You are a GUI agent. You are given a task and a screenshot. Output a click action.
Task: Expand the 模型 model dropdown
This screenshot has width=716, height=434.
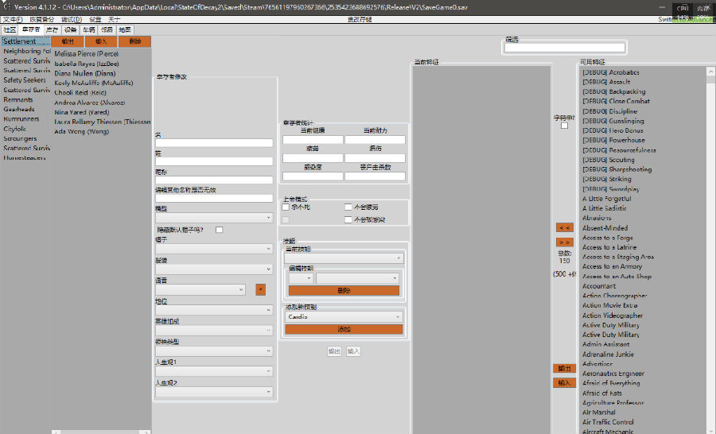point(214,218)
